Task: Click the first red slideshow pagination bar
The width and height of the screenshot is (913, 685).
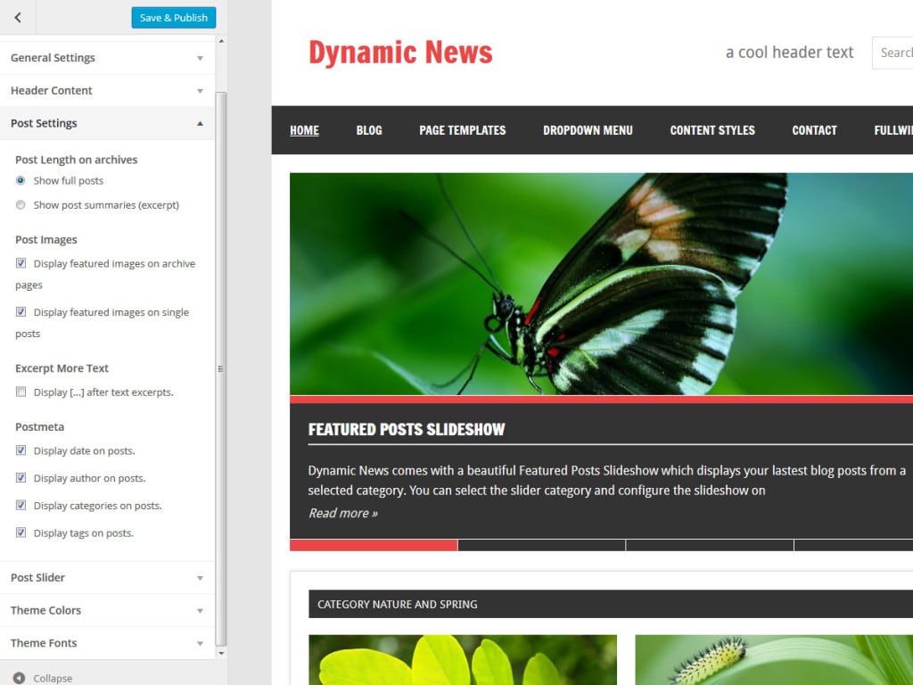Action: 372,544
